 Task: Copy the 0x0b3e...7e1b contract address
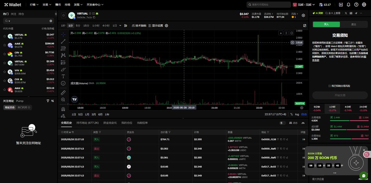[x=94, y=18]
